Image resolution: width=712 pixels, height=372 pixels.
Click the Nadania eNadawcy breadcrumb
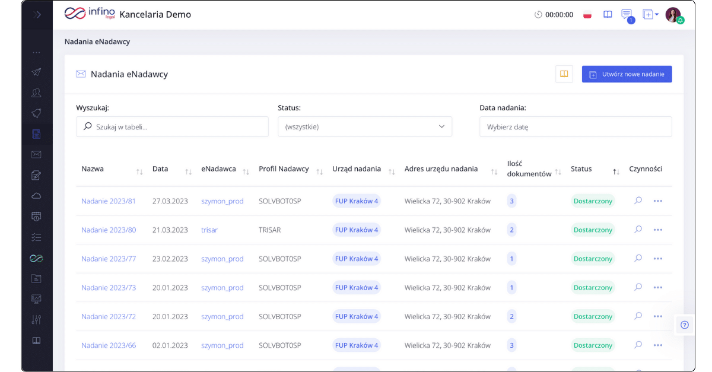(x=97, y=42)
